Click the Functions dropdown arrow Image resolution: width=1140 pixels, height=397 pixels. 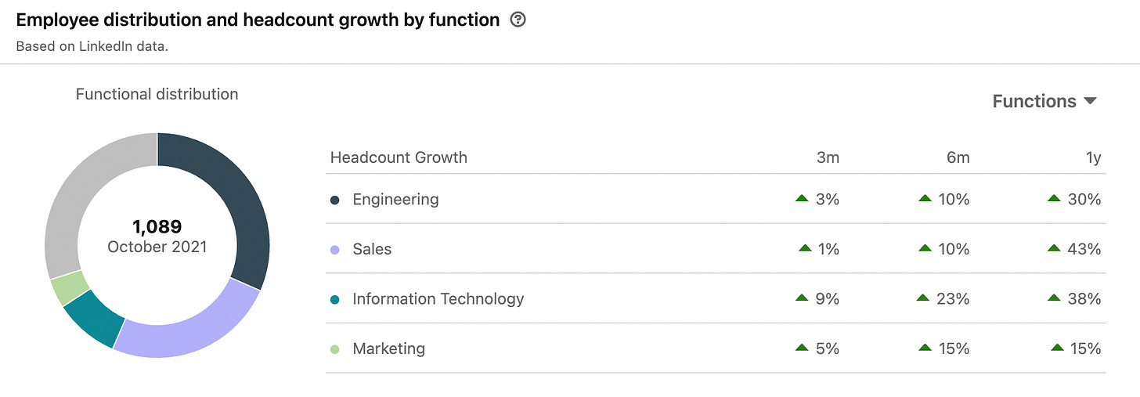pyautogui.click(x=1089, y=101)
